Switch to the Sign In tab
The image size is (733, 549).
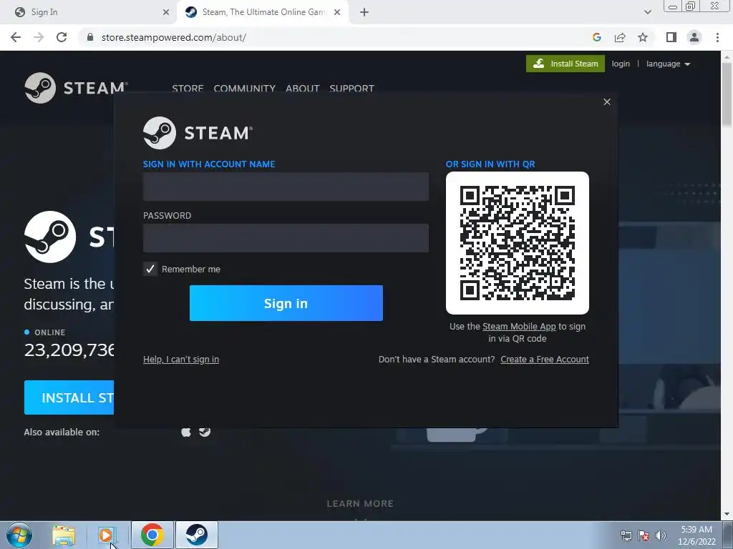click(89, 12)
